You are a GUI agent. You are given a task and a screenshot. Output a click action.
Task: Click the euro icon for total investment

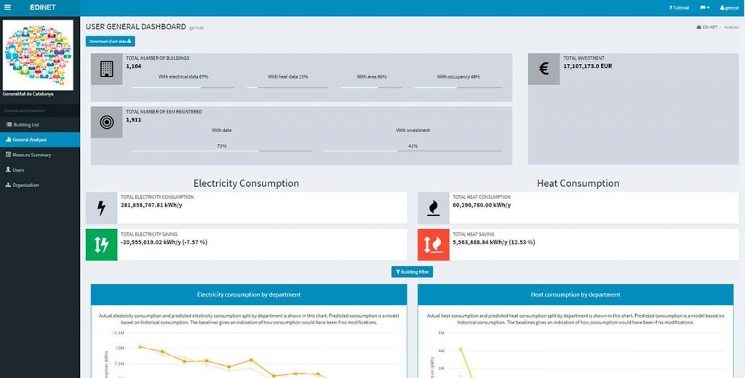(543, 69)
